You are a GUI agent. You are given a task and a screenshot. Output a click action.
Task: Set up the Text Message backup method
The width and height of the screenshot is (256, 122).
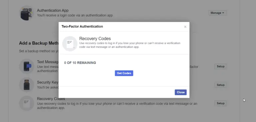pos(220,66)
